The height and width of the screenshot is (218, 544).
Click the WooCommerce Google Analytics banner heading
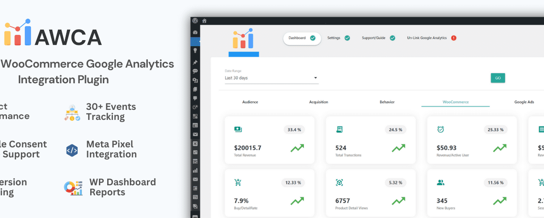coord(87,64)
